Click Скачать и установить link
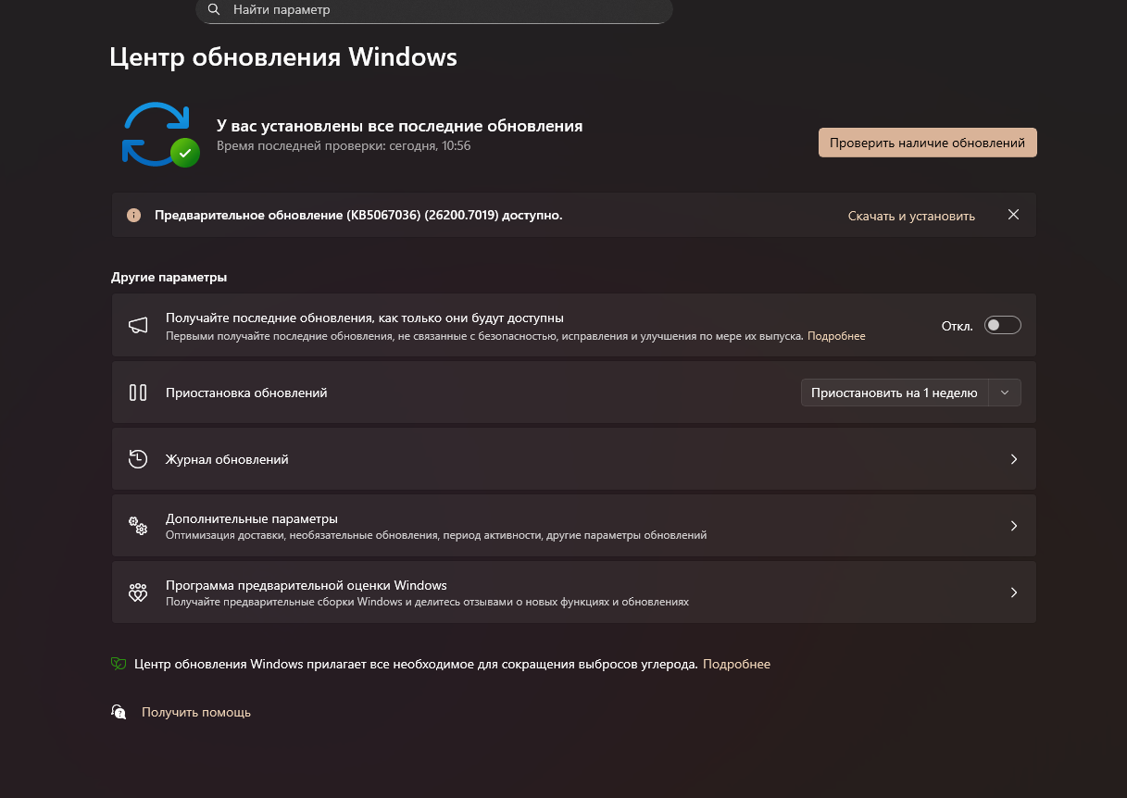1127x798 pixels. [911, 216]
